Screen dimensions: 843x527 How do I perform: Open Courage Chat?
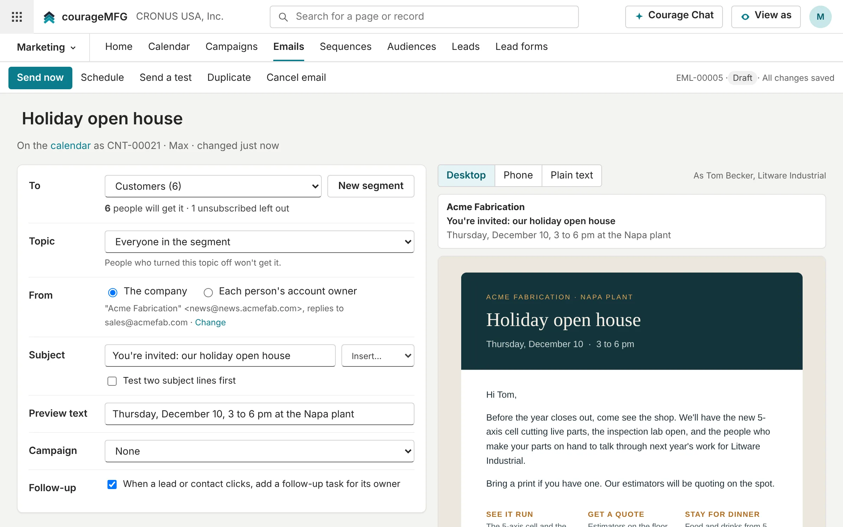[x=674, y=17]
